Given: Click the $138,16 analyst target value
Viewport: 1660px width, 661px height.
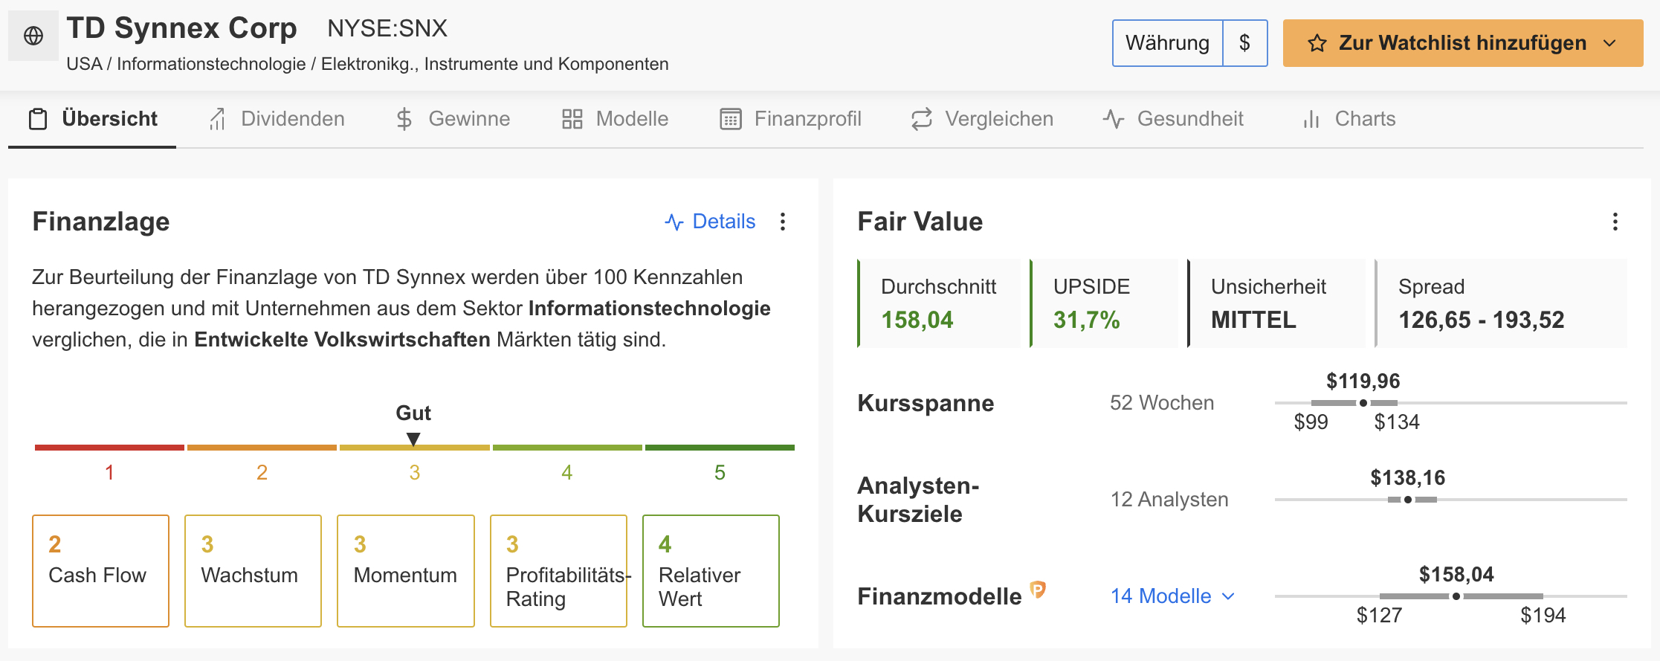Looking at the screenshot, I should tap(1408, 478).
